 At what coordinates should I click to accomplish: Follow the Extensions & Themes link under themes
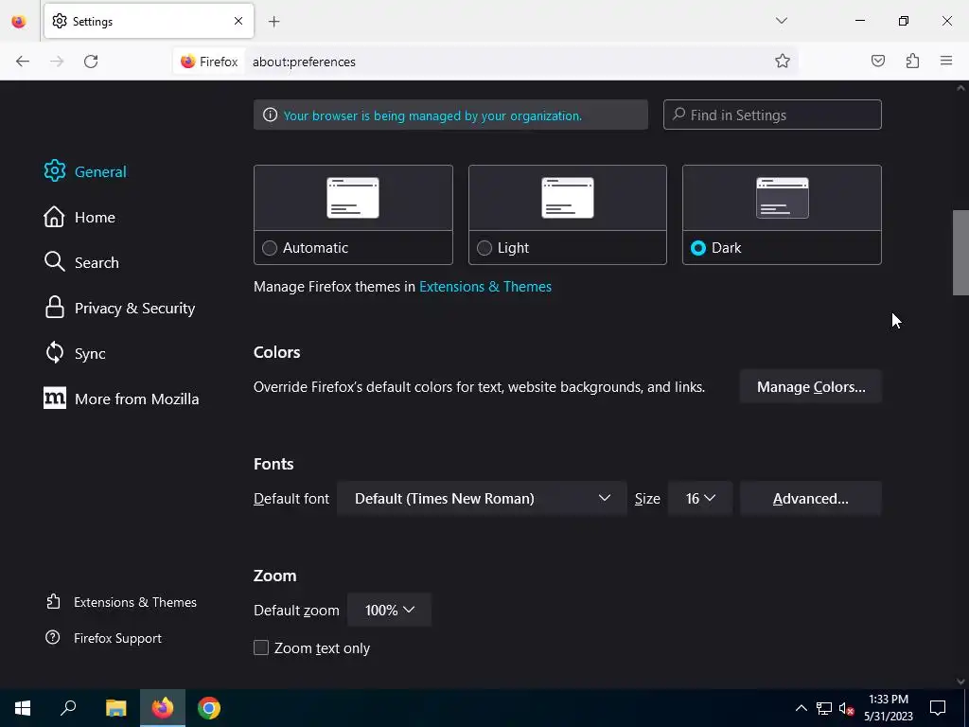485,286
